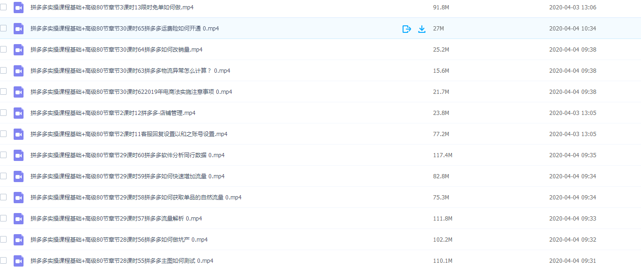The width and height of the screenshot is (641, 267).
Task: Click video icon of 课时63拼多多物流异常怎么计算
Action: [x=18, y=71]
